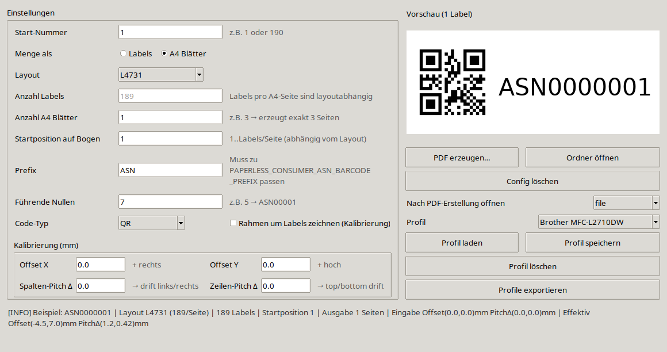Click the Profil löschen button

[532, 266]
